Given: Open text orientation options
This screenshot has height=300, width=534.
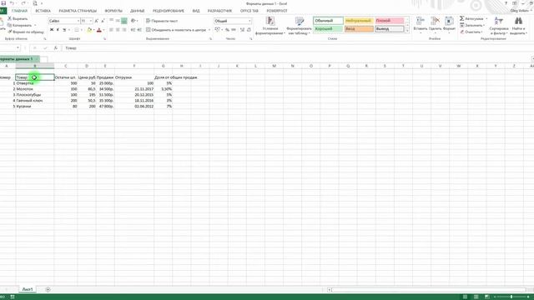Looking at the screenshot, I should 133,21.
